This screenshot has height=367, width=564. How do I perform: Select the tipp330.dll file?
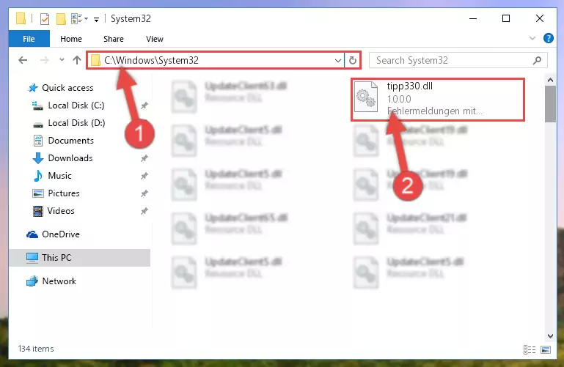pos(438,99)
